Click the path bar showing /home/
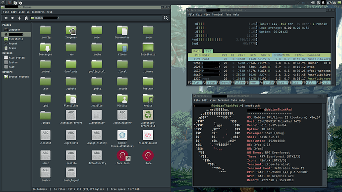 point(97,18)
